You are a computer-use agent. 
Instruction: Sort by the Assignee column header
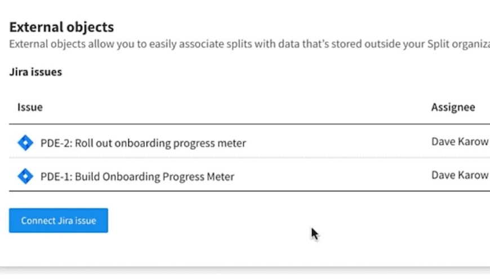pyautogui.click(x=453, y=107)
